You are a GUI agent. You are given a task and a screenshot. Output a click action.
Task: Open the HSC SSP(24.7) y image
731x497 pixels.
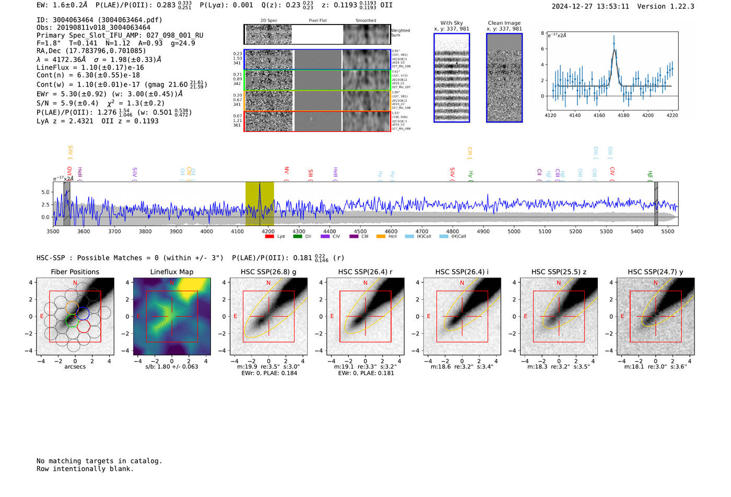(656, 317)
